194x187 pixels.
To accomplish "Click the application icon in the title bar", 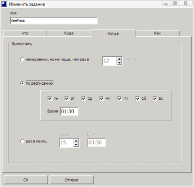I will click(4, 4).
